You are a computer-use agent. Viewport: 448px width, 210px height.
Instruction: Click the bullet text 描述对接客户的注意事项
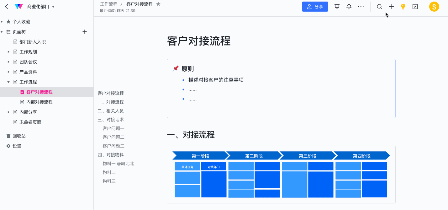[216, 80]
